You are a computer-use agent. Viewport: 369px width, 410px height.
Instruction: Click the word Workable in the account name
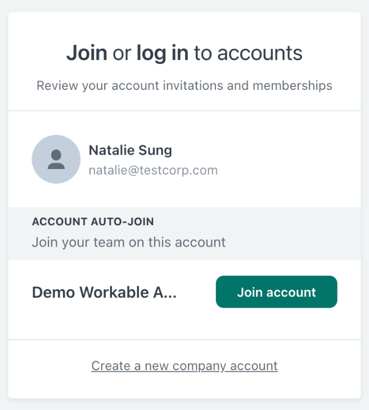(x=114, y=292)
